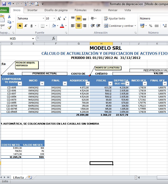Click the Decrease Indent icon
The image size is (168, 184).
point(93,26)
